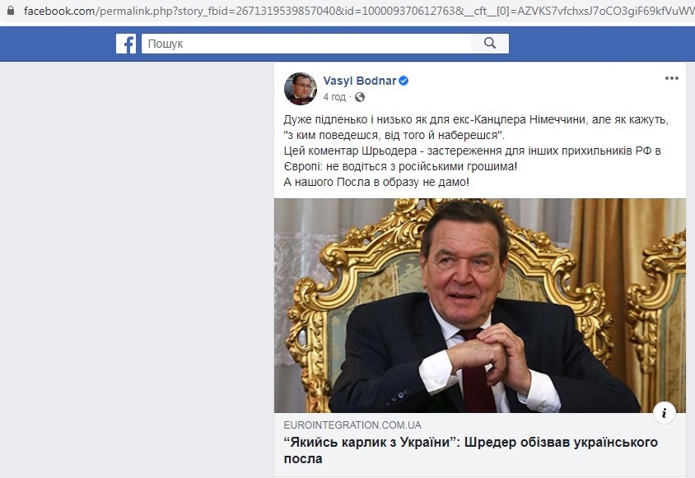Screen dimensions: 695x478
Task: Click the EUROINTEGRATION.COM.UA source label
Action: click(352, 425)
